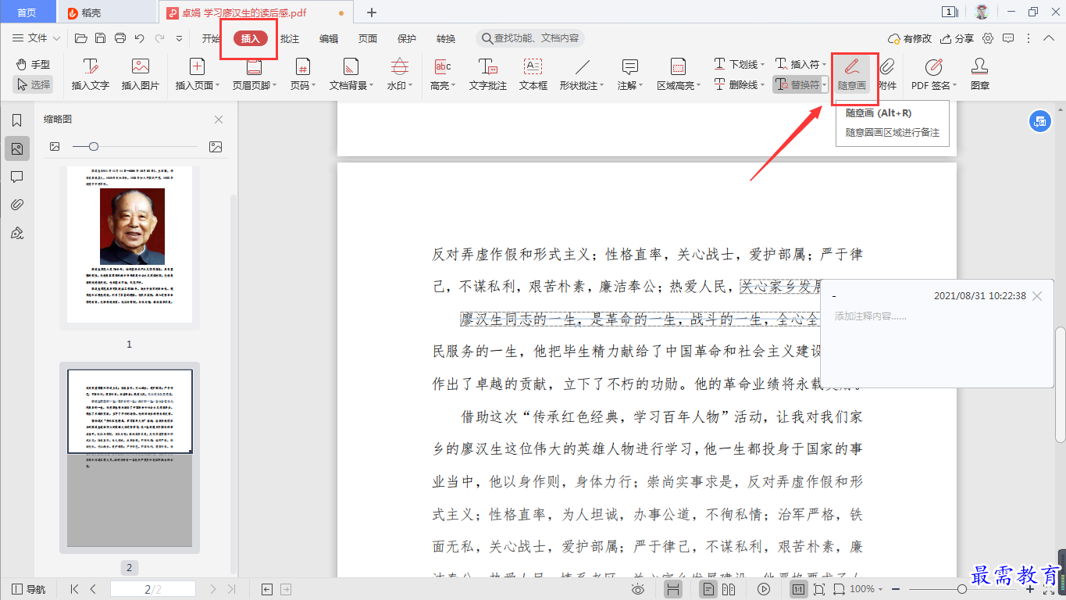Choose the 插入图片 (insert image) tool

click(141, 74)
